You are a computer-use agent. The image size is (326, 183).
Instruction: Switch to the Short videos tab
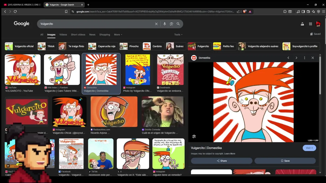pyautogui.click(x=78, y=35)
